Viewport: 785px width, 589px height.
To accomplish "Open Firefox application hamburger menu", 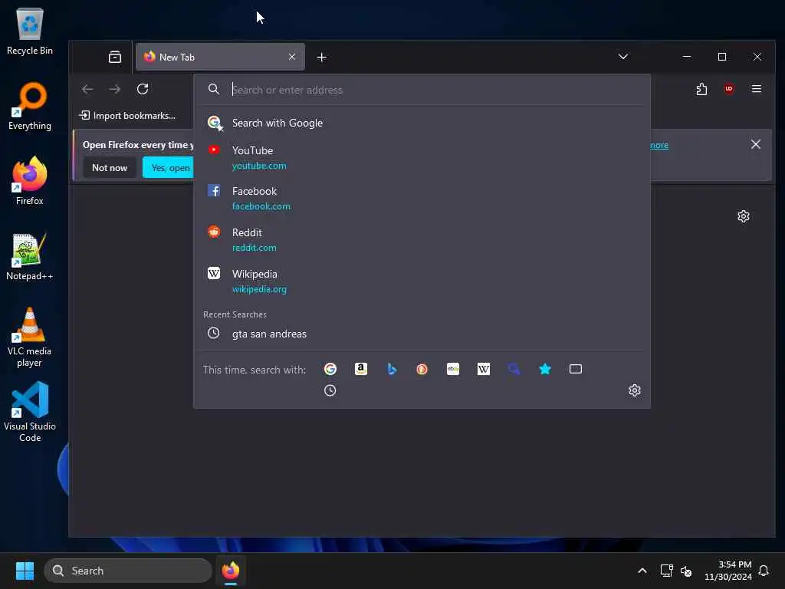I will point(757,89).
